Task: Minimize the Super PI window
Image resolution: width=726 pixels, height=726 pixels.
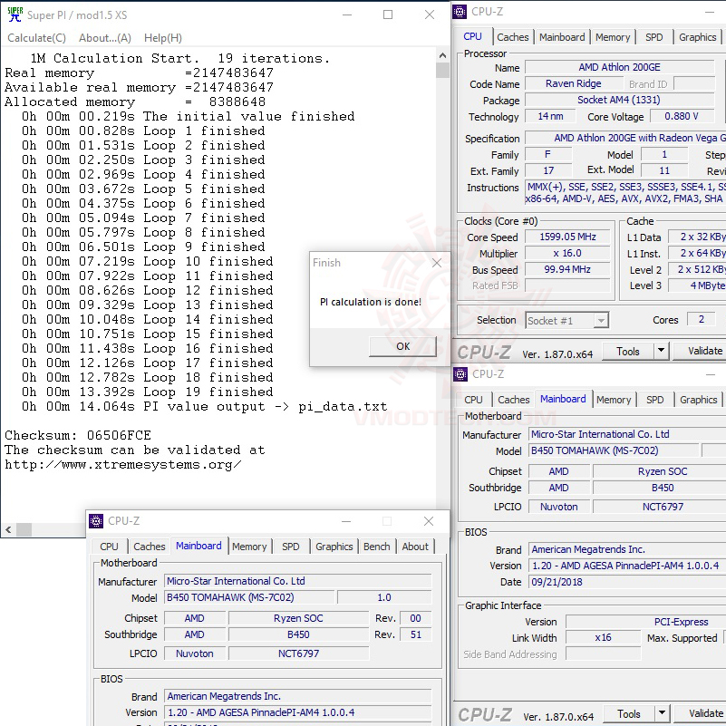Action: coord(347,15)
